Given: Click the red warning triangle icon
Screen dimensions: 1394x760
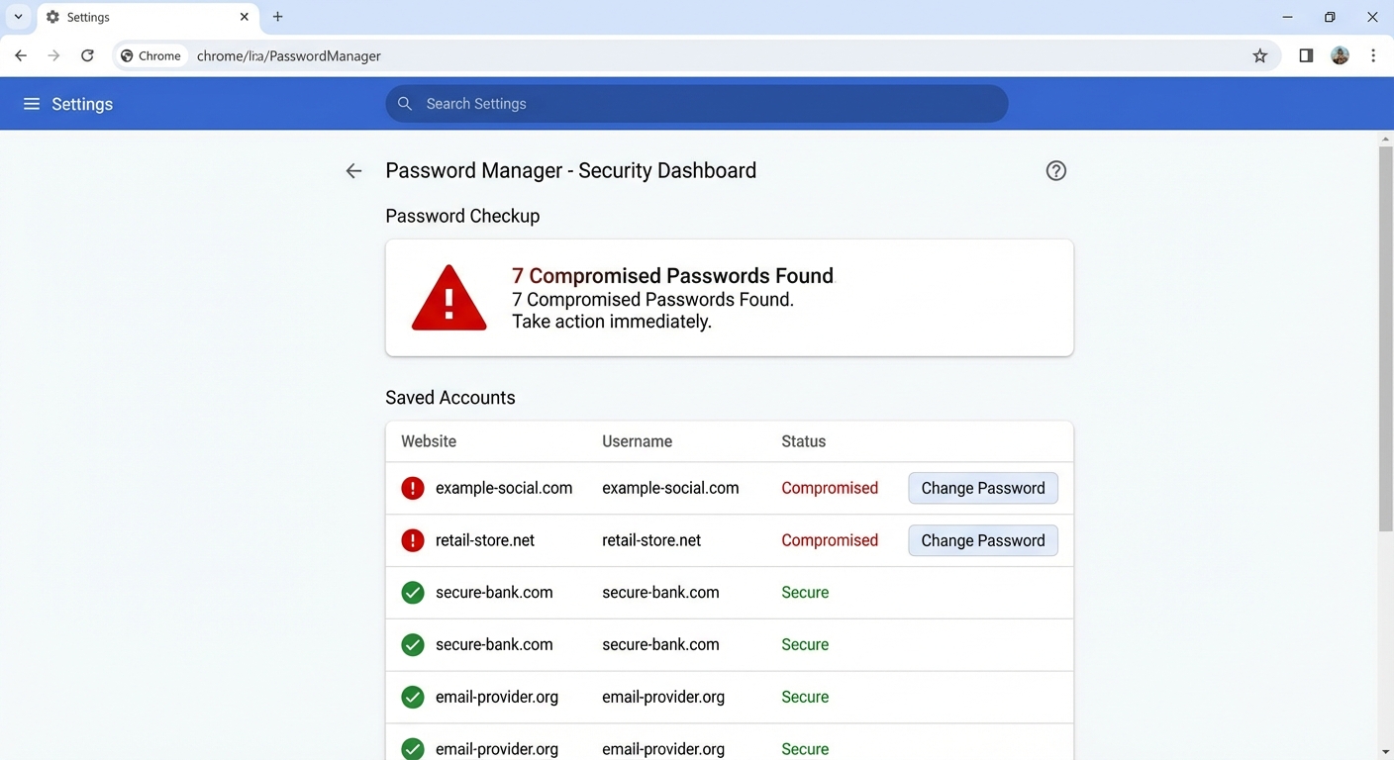Looking at the screenshot, I should (x=448, y=297).
